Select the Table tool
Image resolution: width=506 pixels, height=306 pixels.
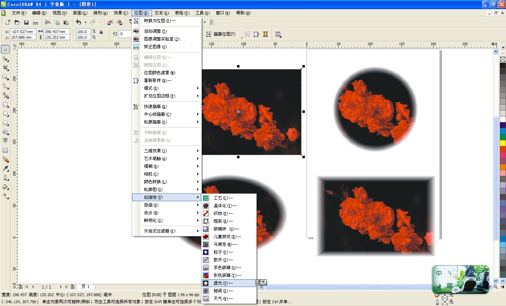(x=5, y=150)
